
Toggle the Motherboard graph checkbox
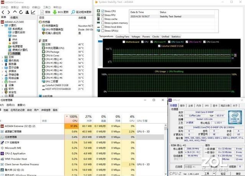[x=124, y=42]
